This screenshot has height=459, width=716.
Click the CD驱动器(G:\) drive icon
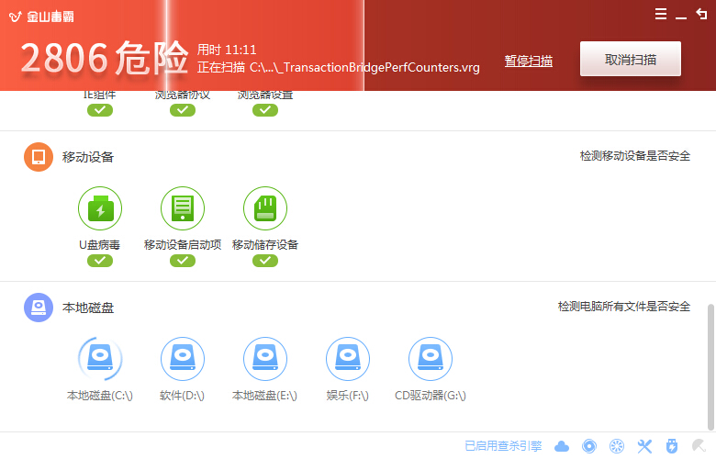click(x=431, y=359)
